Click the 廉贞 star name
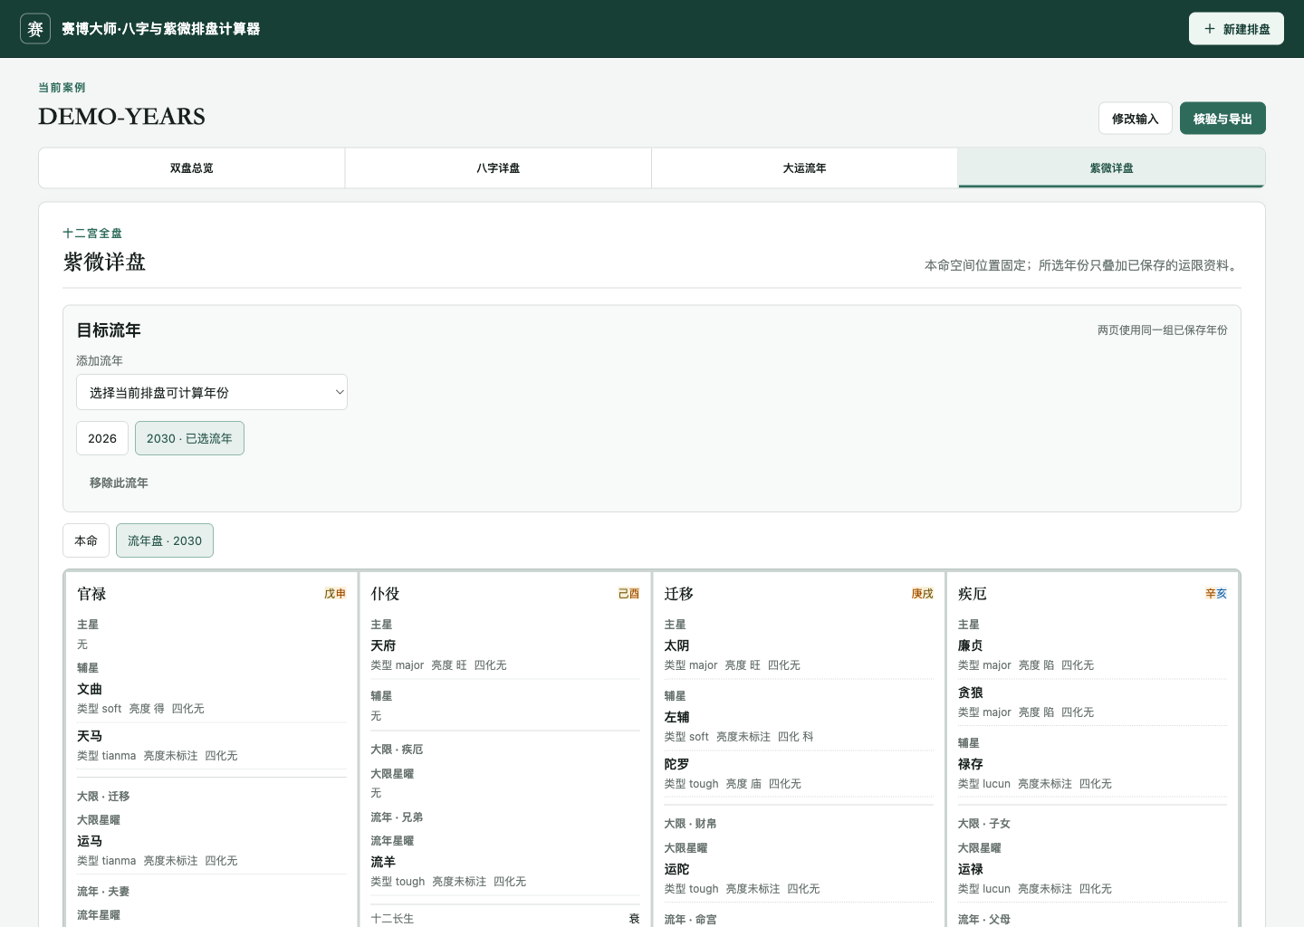Image resolution: width=1304 pixels, height=927 pixels. coord(970,645)
